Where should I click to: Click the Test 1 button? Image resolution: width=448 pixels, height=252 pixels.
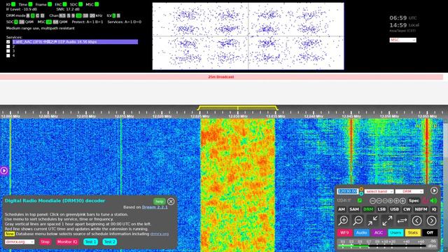pyautogui.click(x=90, y=241)
